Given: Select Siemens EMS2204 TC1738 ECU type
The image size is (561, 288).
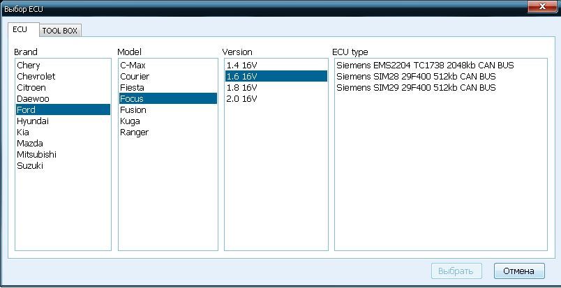Looking at the screenshot, I should click(441, 65).
